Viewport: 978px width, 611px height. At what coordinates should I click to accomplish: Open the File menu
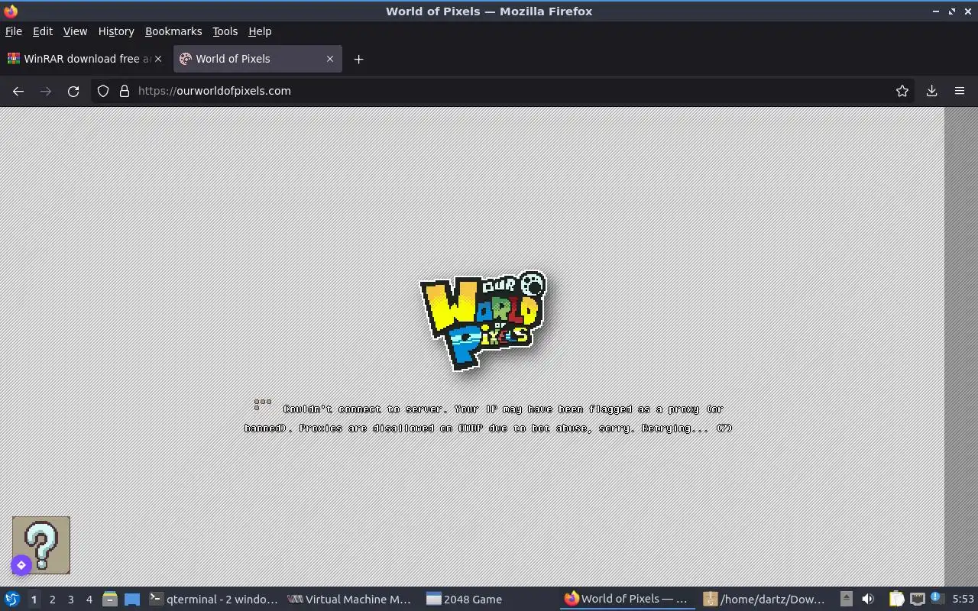[14, 31]
